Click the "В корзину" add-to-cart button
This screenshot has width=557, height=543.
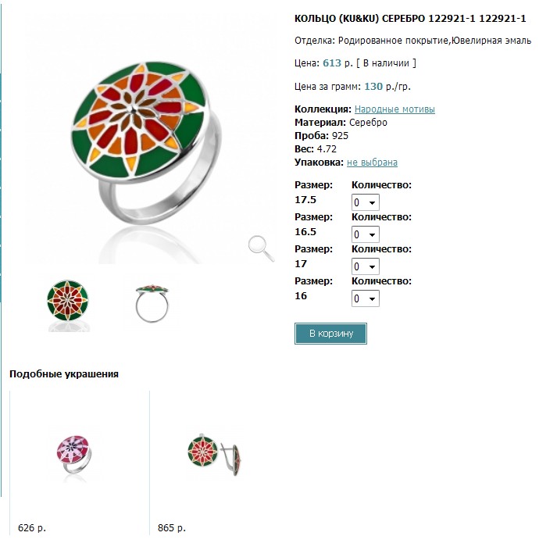click(x=330, y=334)
